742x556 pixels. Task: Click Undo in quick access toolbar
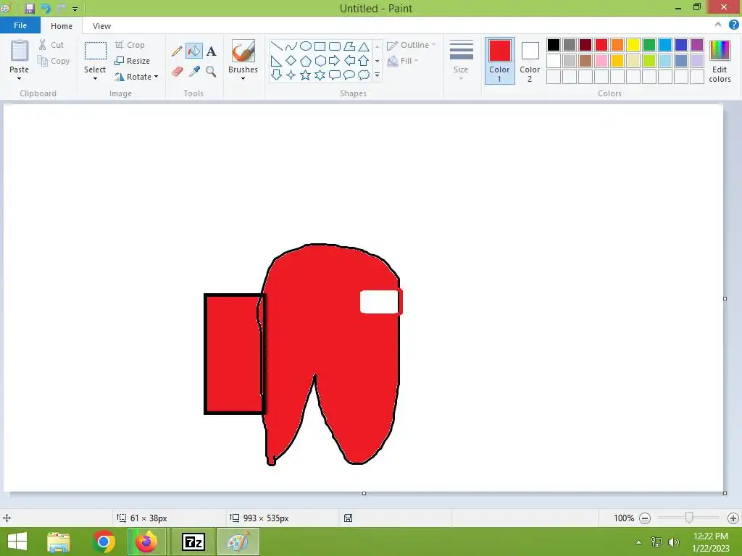point(46,8)
